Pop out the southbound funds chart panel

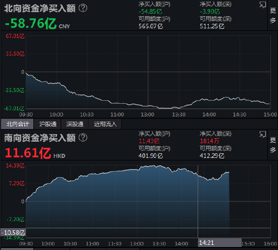[x=262, y=135]
